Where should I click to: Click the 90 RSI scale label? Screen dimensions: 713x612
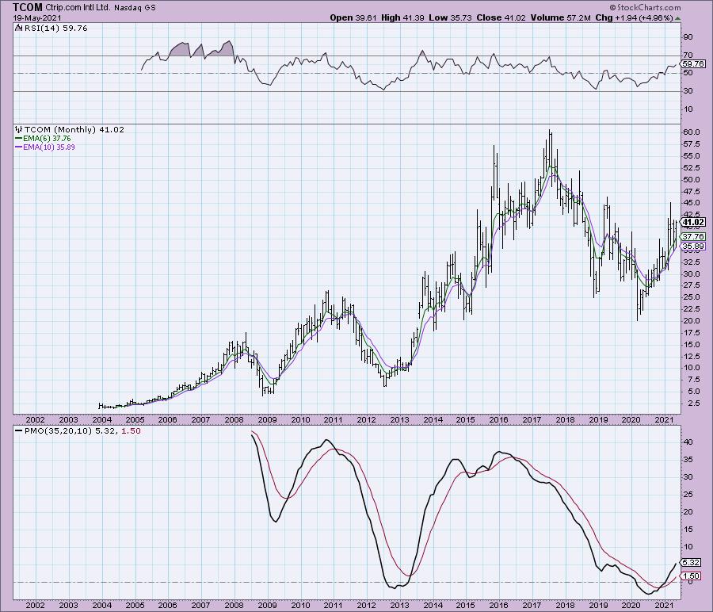[688, 37]
